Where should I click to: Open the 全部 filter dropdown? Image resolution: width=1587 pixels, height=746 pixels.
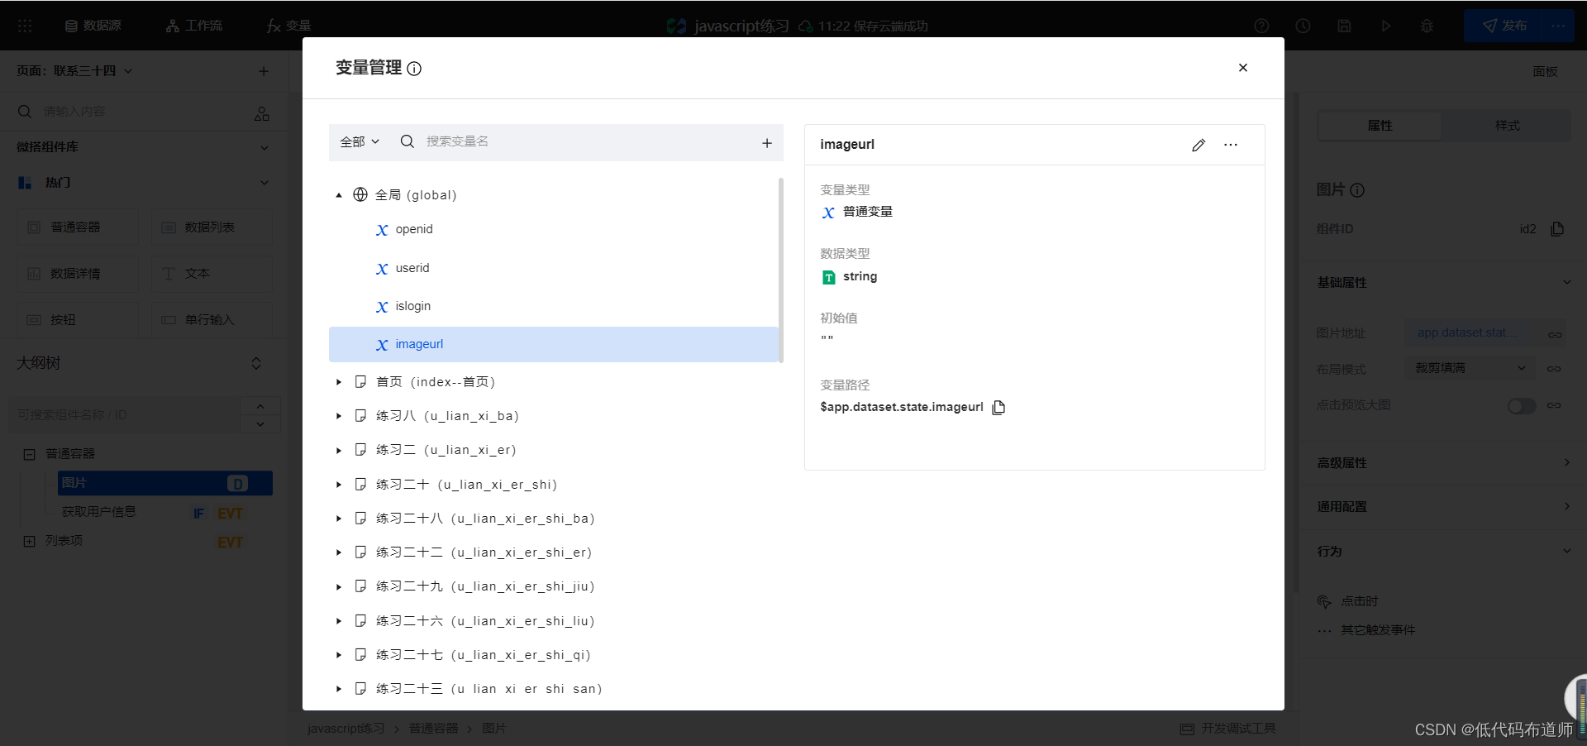[x=360, y=141]
